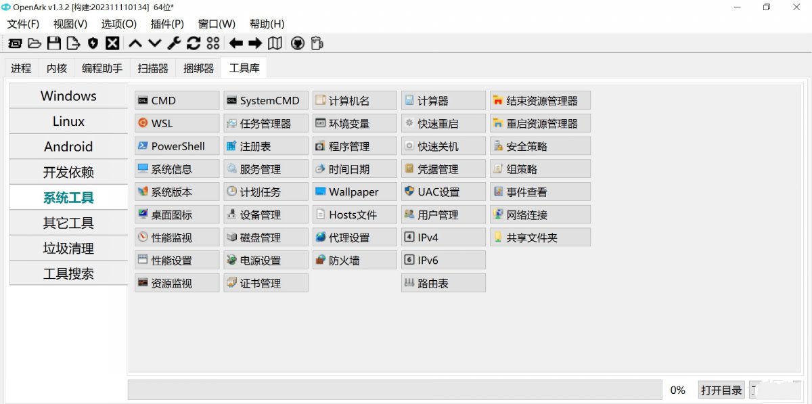Image resolution: width=812 pixels, height=404 pixels.
Task: Launch SystemCMD
Action: (x=266, y=100)
